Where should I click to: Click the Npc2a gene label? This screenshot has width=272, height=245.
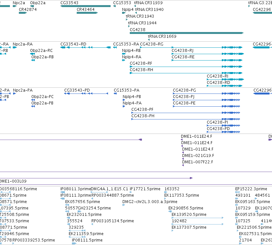(19, 3)
